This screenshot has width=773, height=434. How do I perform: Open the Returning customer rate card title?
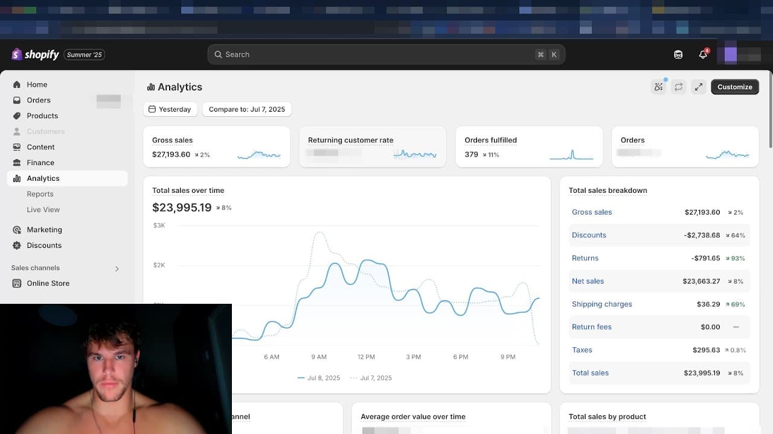[350, 140]
